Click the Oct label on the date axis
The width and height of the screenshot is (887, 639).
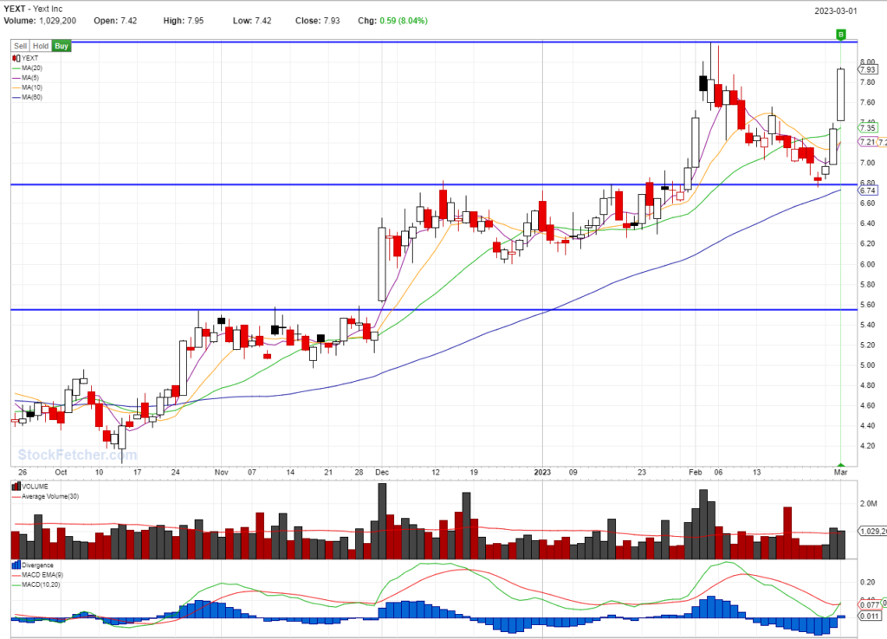(x=61, y=472)
